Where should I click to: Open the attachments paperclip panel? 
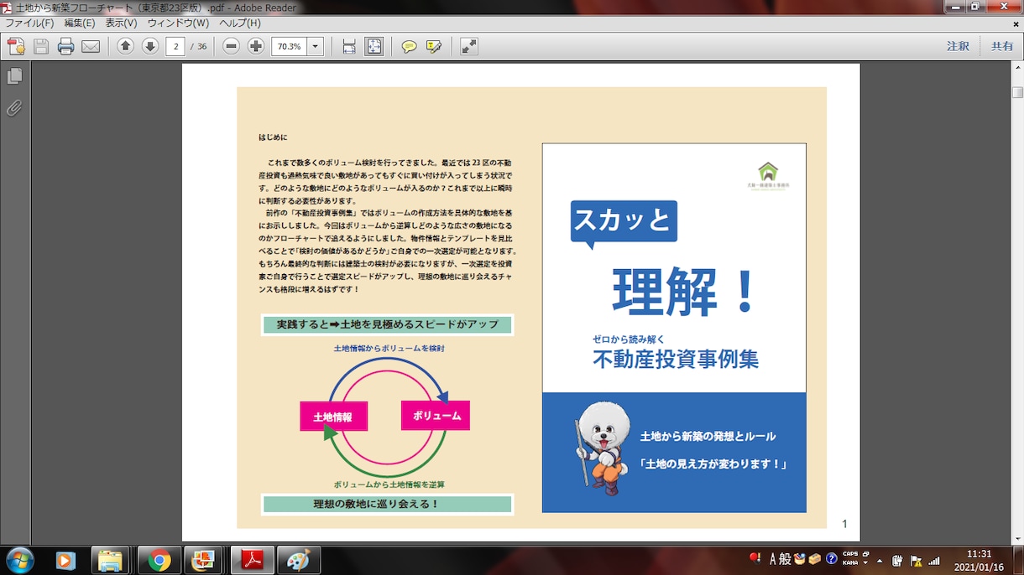[x=14, y=108]
